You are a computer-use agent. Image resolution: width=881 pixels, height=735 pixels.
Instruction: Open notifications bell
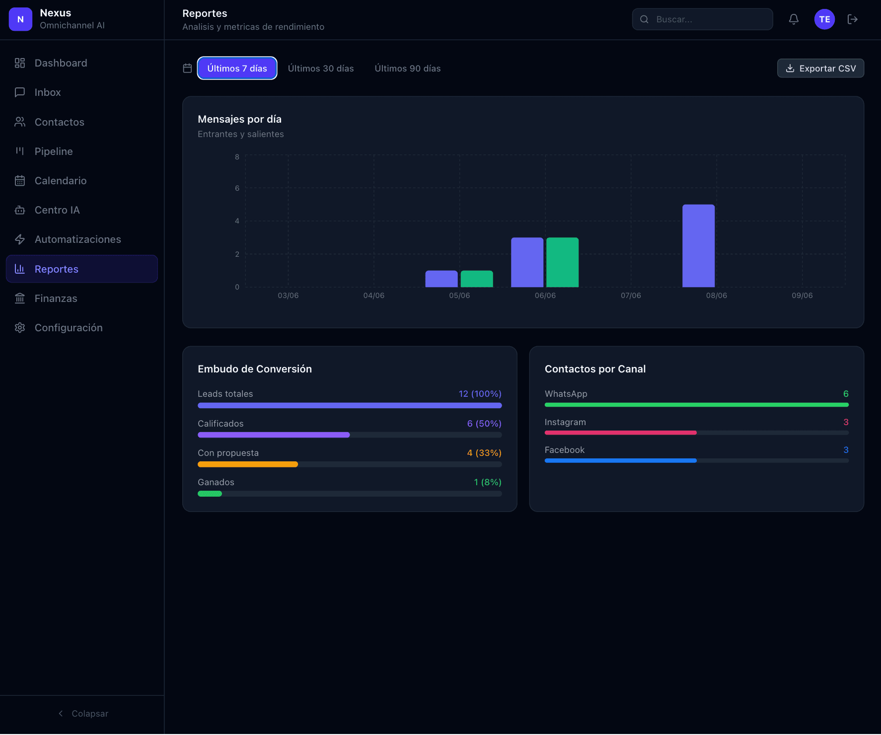(794, 19)
